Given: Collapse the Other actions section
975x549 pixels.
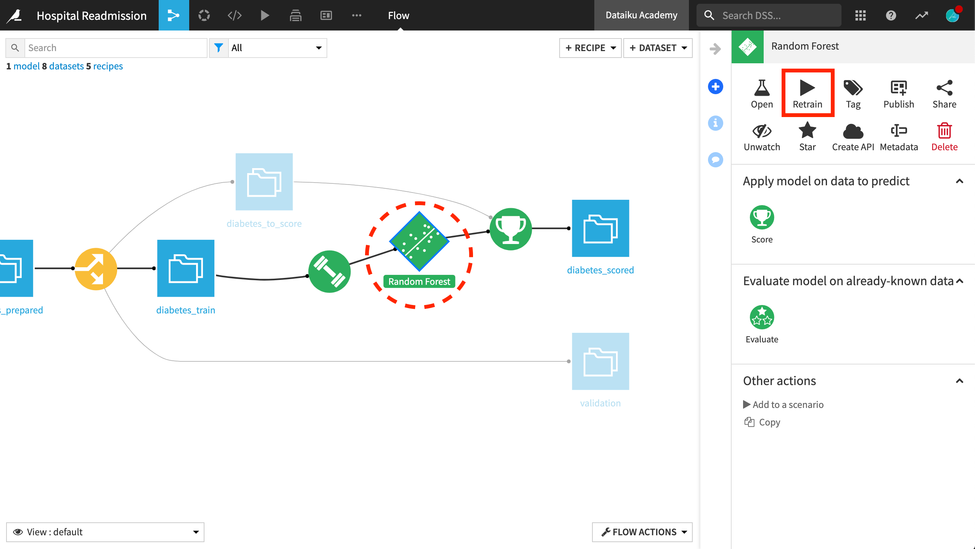Looking at the screenshot, I should pyautogui.click(x=959, y=381).
